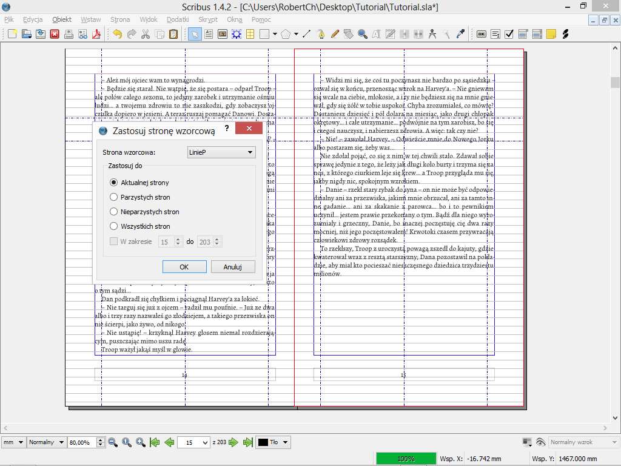Confirm dialog with OK button
Viewport: 621px width, 466px height.
coord(184,267)
